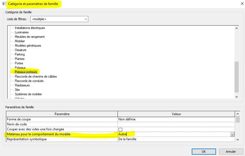Toggle Couper avec des vides checkbox
Image resolution: width=245 pixels, height=156 pixels.
pos(120,129)
